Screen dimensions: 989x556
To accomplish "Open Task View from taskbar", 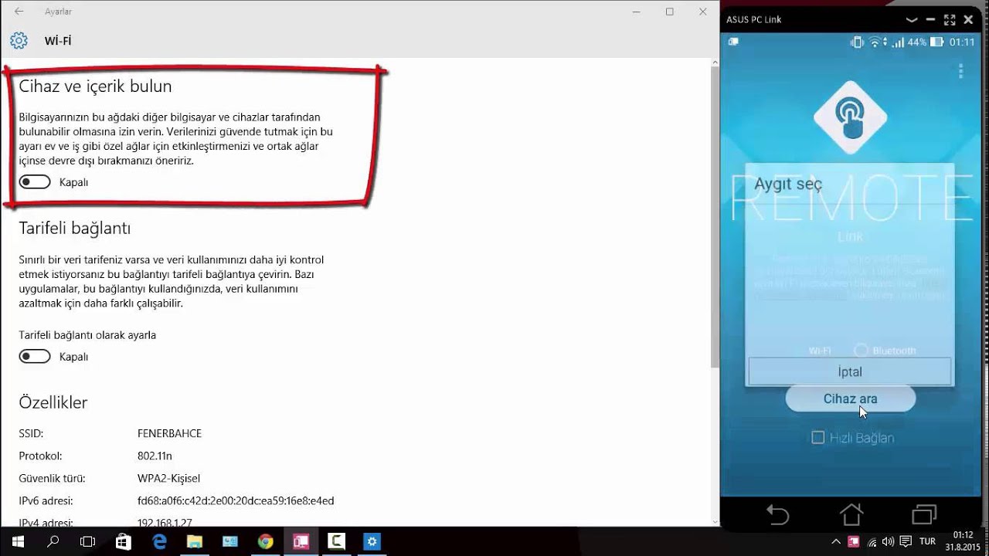I will 88,541.
